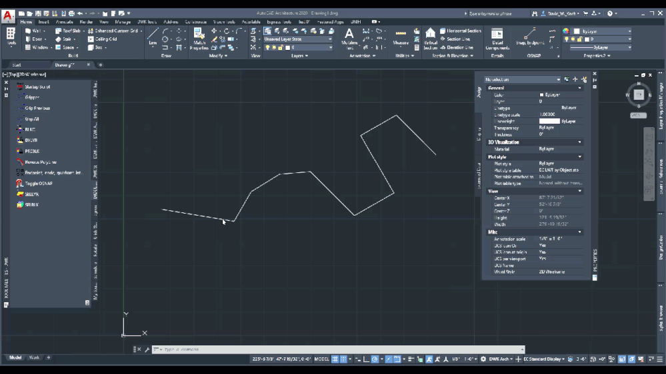
Task: Run the Toggle OSNAP palette tool
Action: 35,184
